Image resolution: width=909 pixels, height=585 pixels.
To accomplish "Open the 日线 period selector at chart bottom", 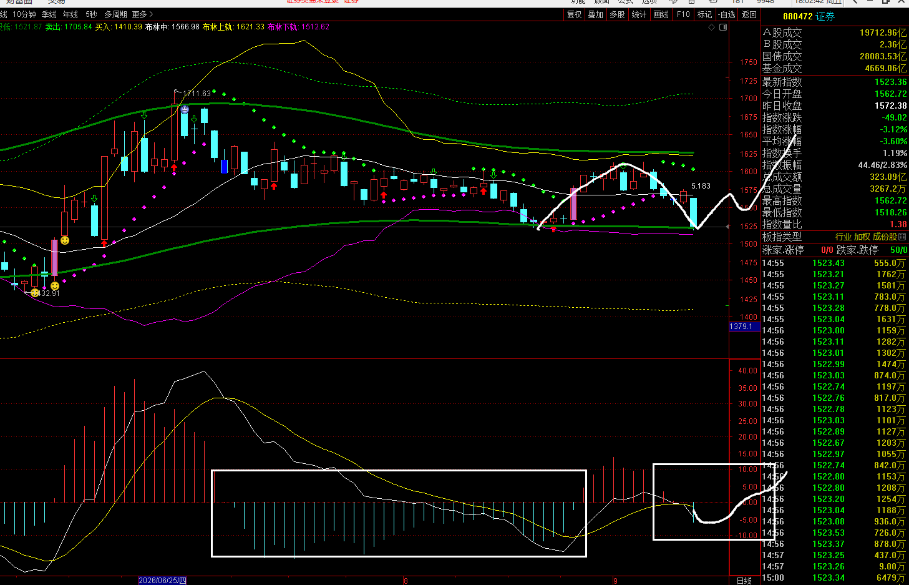I will [744, 581].
